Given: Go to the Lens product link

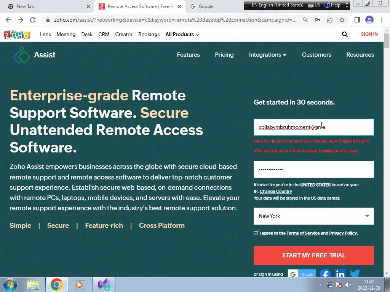Looking at the screenshot, I should (x=46, y=35).
